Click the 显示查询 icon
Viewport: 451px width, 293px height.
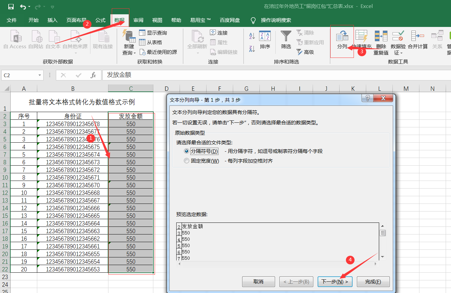[x=142, y=33]
